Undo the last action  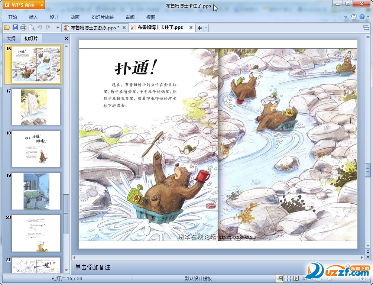40,27
